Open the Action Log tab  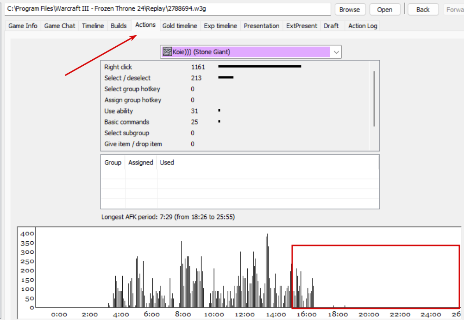click(363, 26)
